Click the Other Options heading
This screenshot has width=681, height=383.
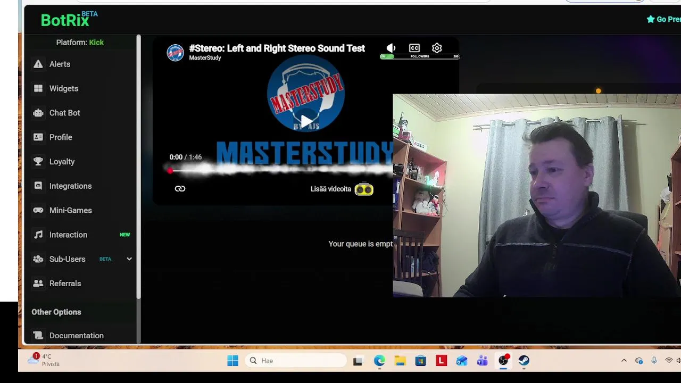(56, 312)
